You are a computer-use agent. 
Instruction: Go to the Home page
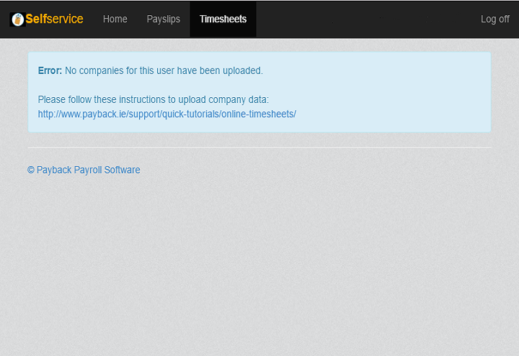115,19
